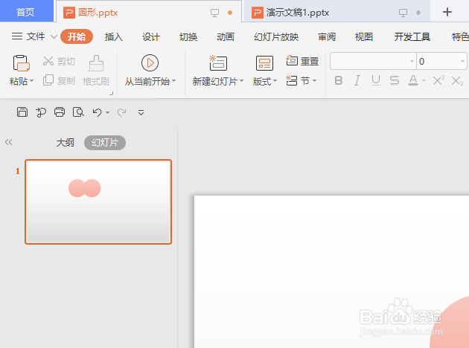
Task: Click the font size field showing 0
Action: [x=437, y=61]
